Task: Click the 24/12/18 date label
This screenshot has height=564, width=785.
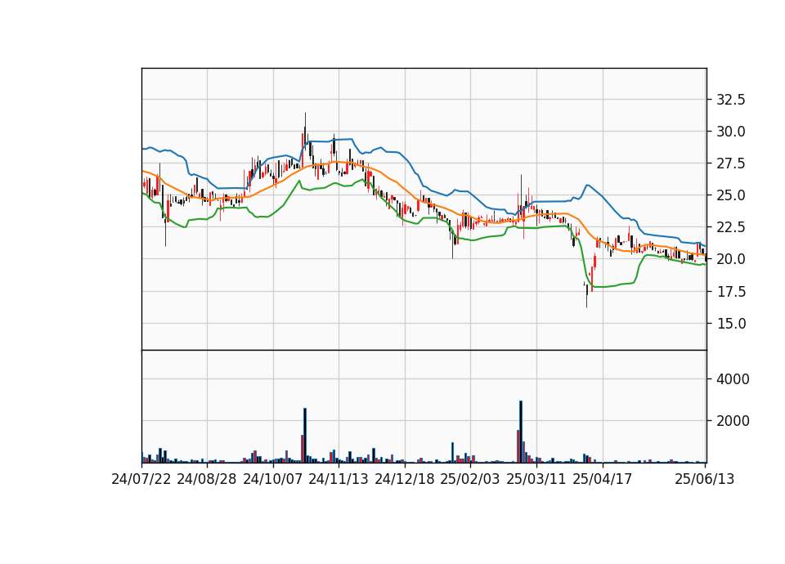Action: pos(405,479)
